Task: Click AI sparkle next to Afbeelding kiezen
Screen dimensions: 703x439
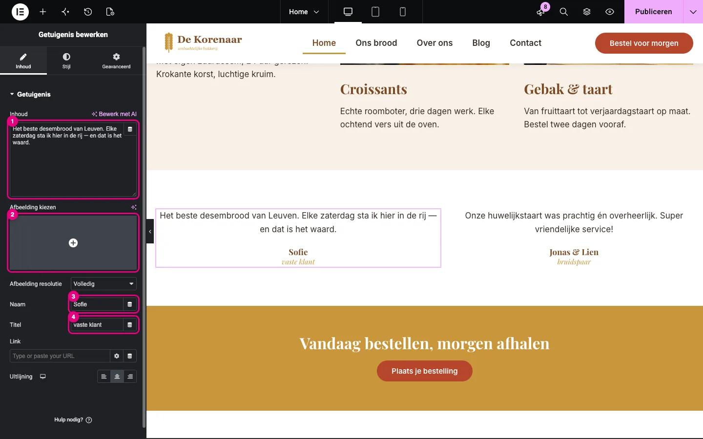Action: [x=134, y=207]
